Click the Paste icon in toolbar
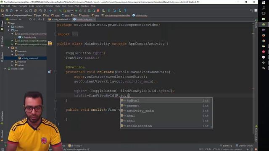 click(35, 10)
